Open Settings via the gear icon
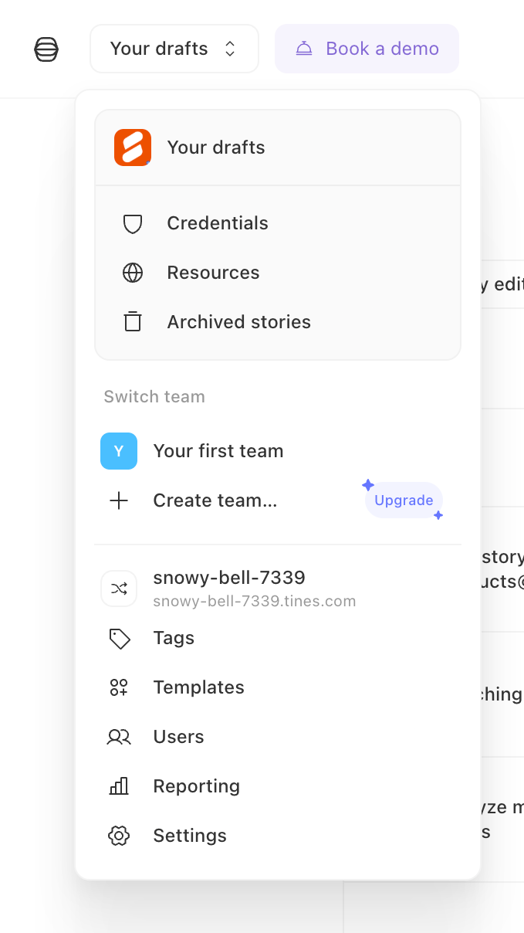524x933 pixels. pos(119,836)
